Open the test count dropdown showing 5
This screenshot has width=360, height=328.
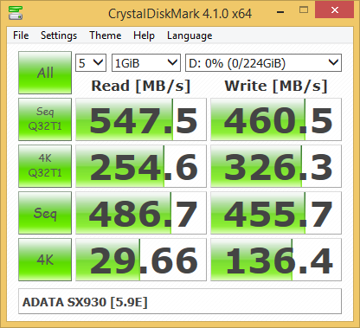[91, 62]
